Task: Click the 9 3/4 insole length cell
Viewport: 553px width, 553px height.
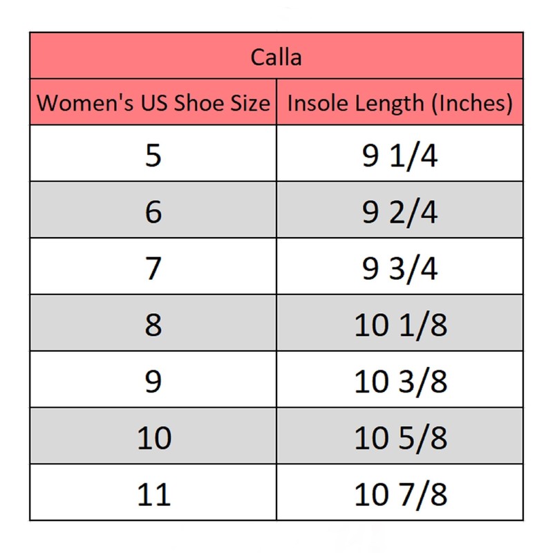Action: [400, 269]
